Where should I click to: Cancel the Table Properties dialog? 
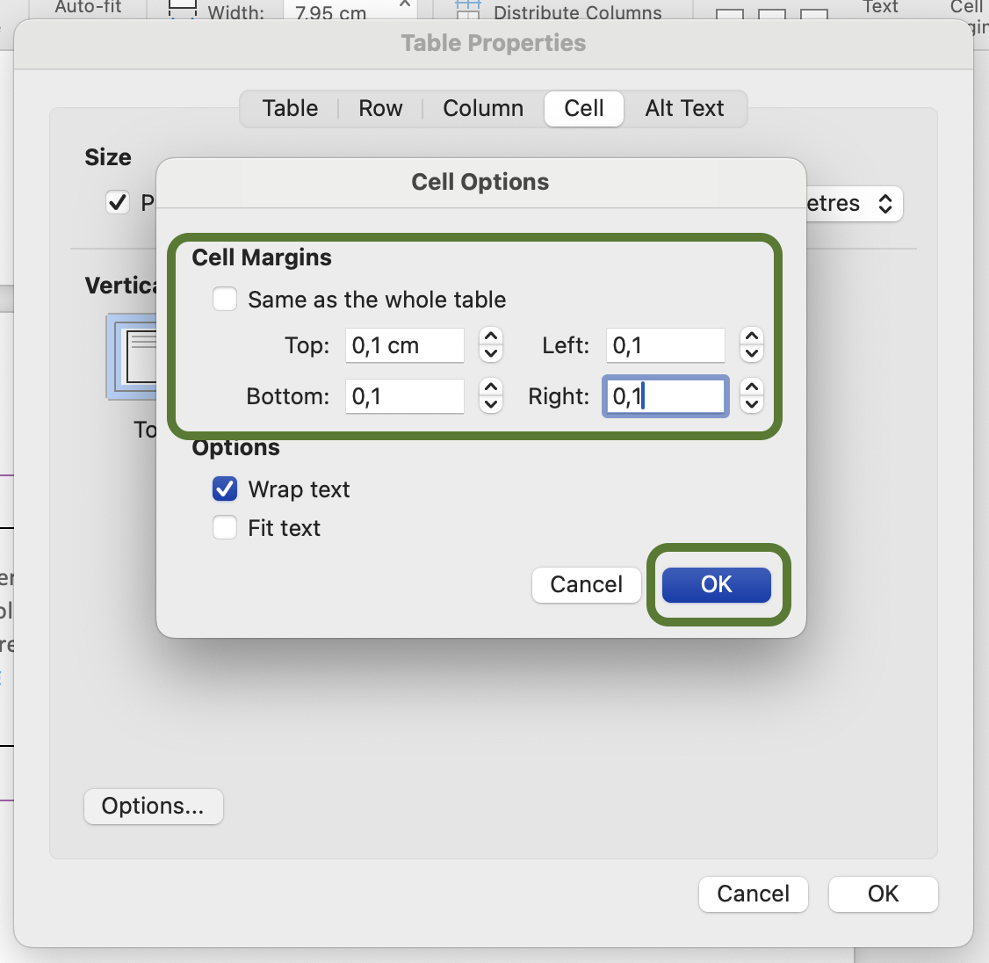(753, 894)
